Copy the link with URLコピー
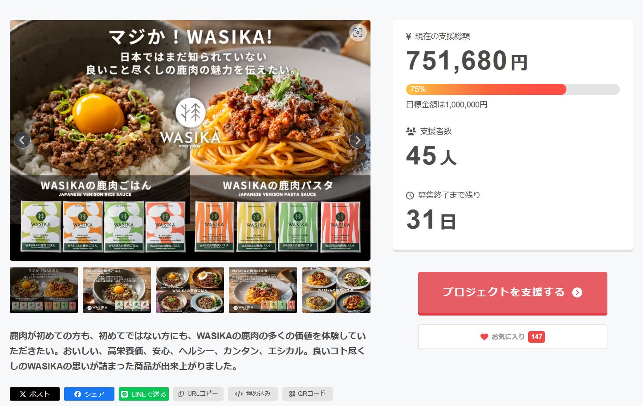 (198, 394)
